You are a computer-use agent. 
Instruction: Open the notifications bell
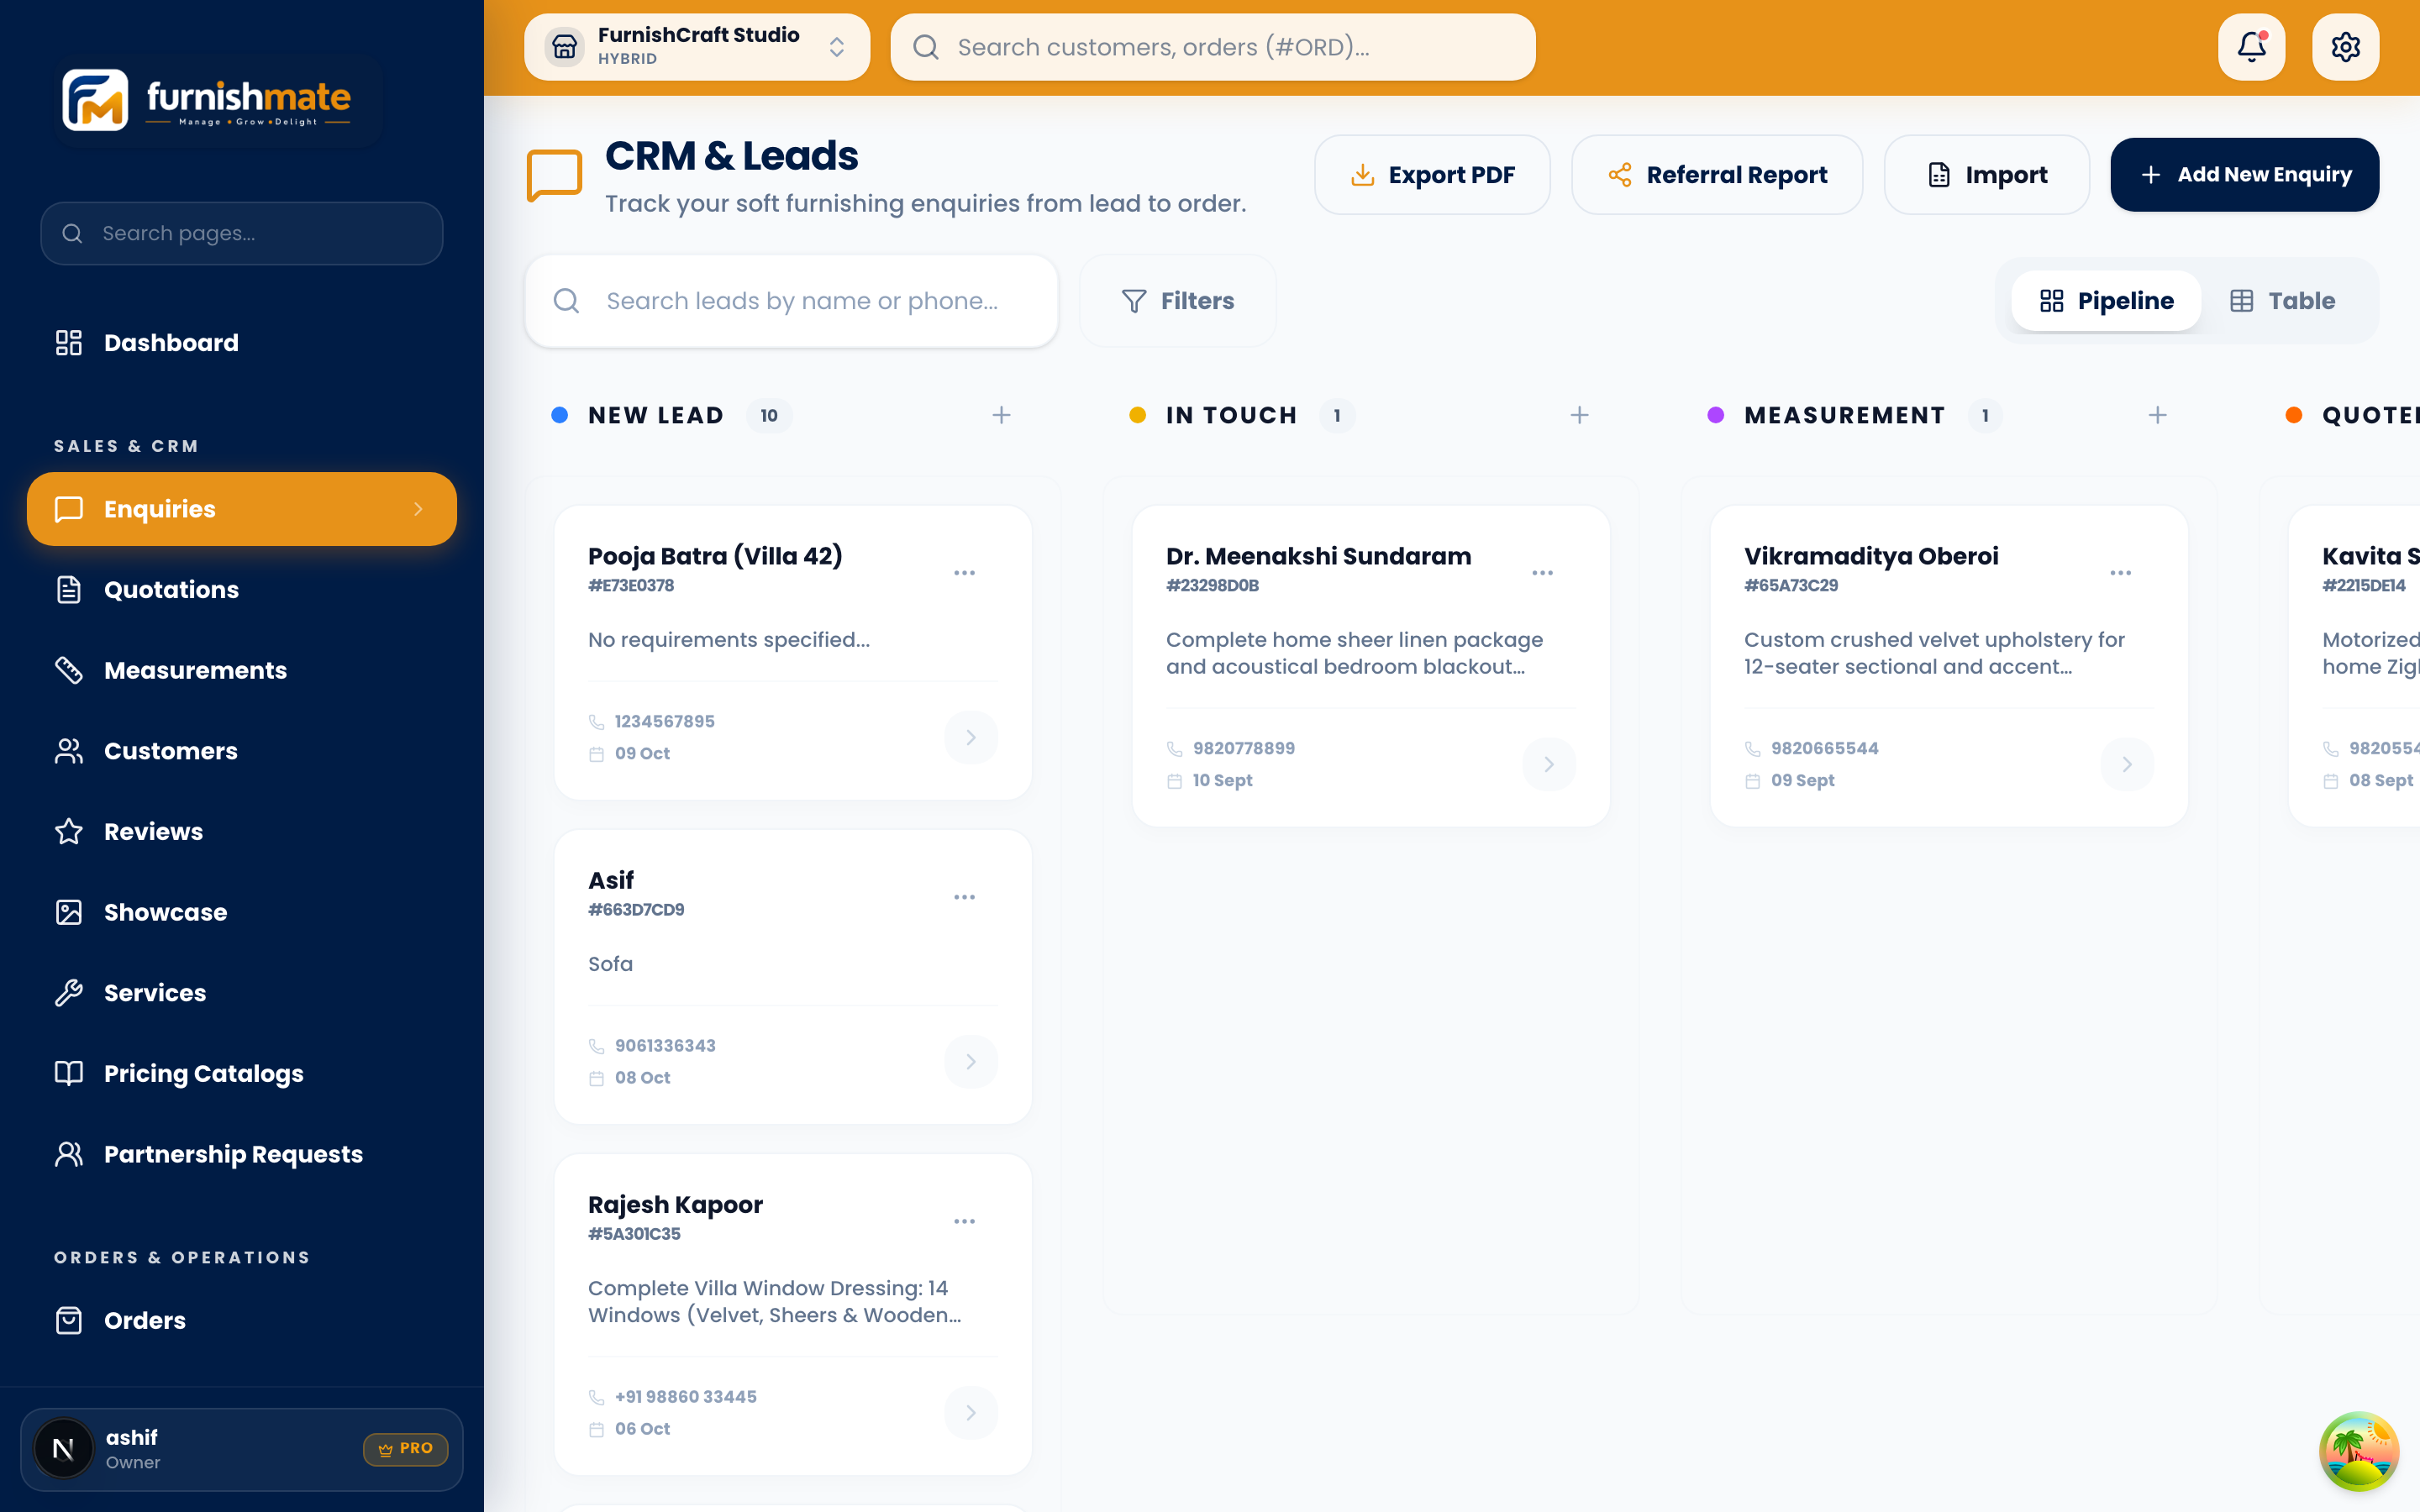point(2251,47)
